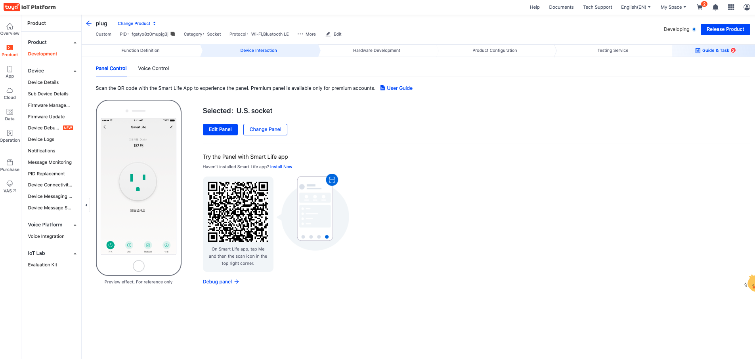Open Device Debug NEW item
This screenshot has width=755, height=359.
(x=50, y=128)
